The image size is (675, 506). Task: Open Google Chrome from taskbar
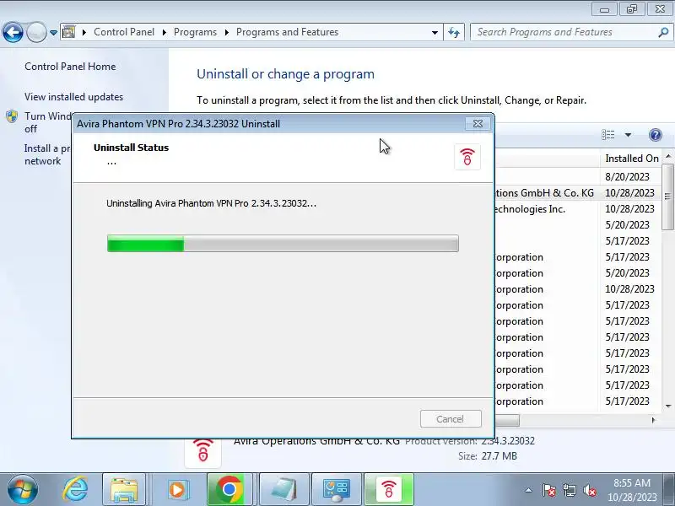coord(229,490)
